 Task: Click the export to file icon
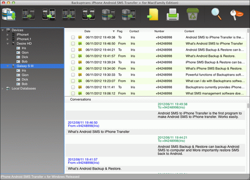point(152,15)
